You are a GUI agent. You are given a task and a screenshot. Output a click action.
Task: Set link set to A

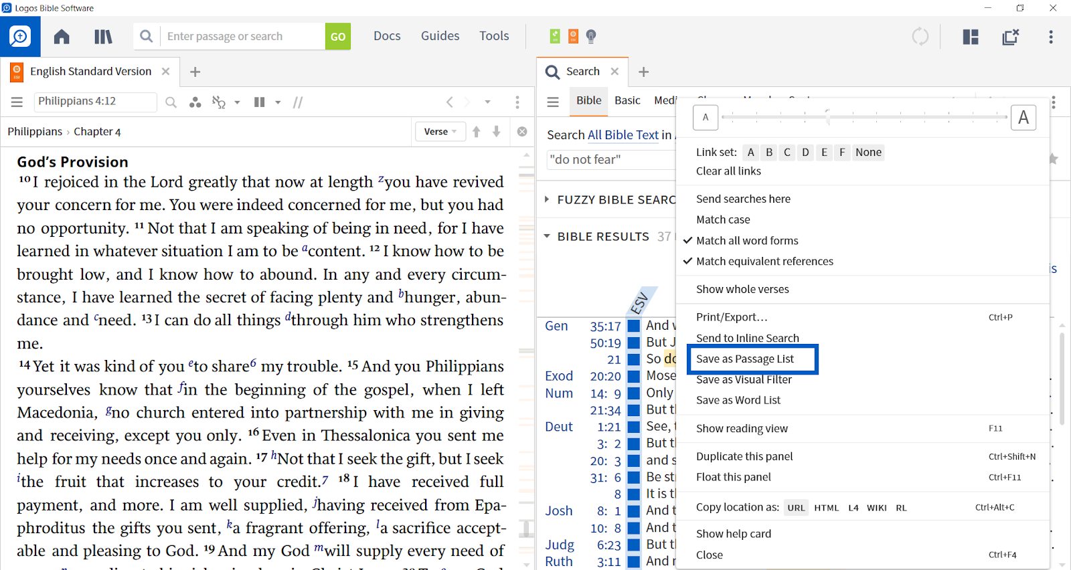tap(751, 152)
